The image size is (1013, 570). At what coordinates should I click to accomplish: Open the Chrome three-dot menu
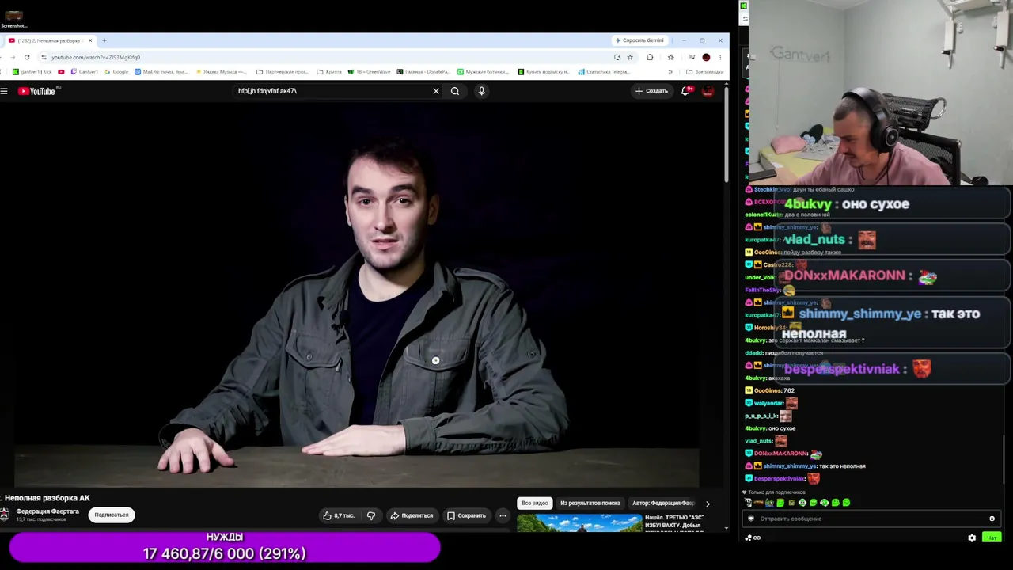(x=719, y=57)
